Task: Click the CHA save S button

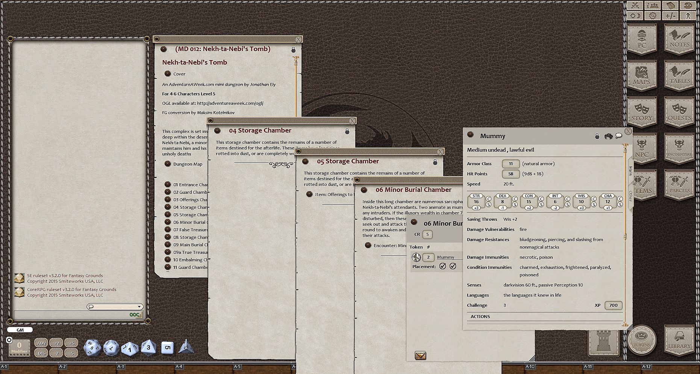Action: tap(620, 205)
